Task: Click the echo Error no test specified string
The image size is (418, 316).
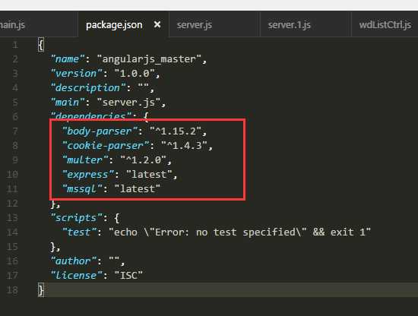Action: [x=239, y=232]
